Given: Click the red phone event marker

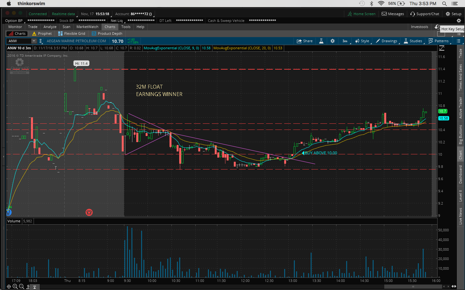Looking at the screenshot, I should coord(89,212).
